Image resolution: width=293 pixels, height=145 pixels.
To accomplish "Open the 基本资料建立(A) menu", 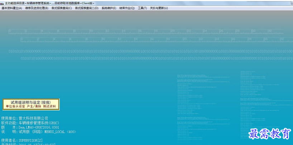I will point(12,8).
